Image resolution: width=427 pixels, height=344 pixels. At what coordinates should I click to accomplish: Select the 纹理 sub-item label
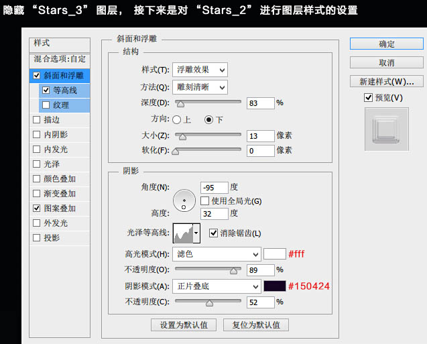pyautogui.click(x=61, y=105)
